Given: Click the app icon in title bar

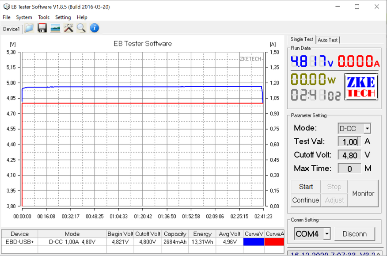Looking at the screenshot, I should [x=7, y=7].
